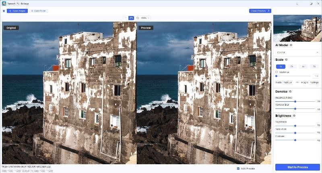Select the Customize scale radio button

[277, 72]
